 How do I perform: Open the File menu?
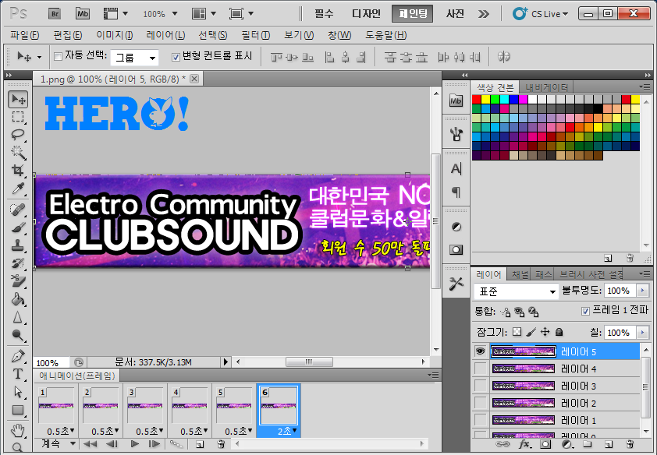pos(25,35)
